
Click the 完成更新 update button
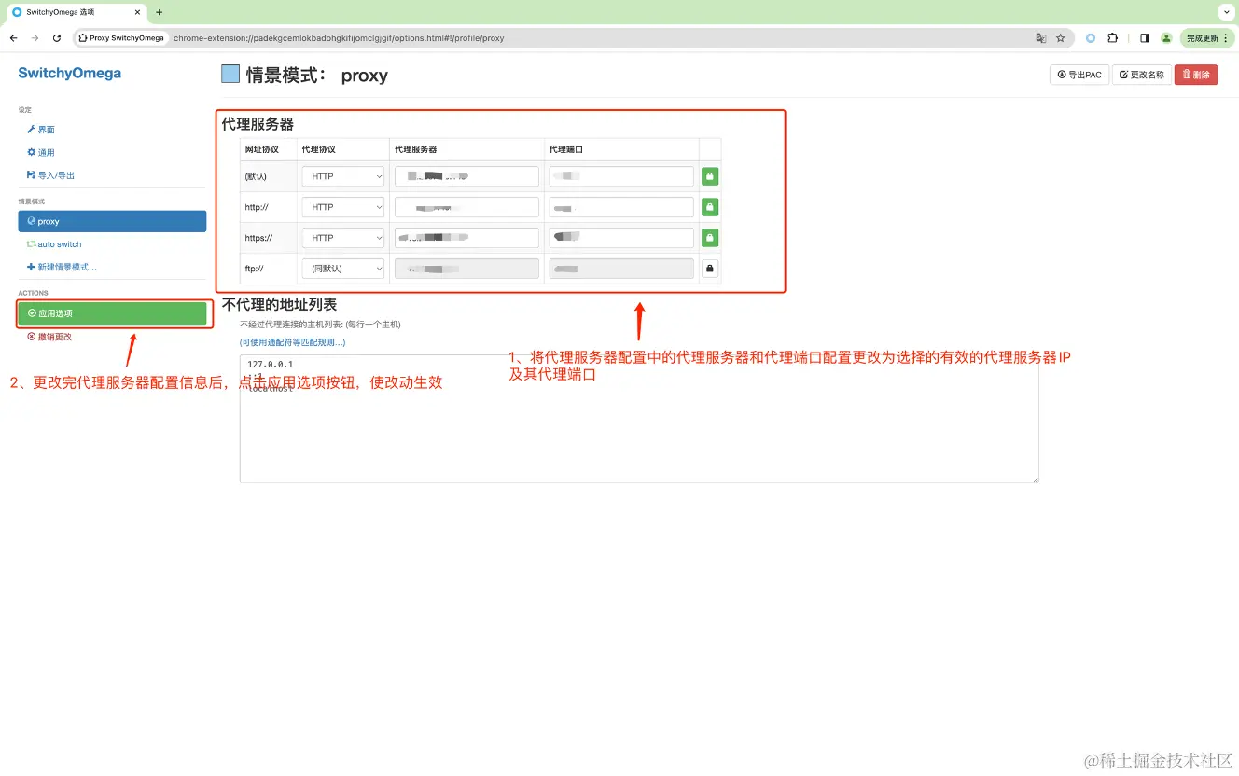(1207, 38)
